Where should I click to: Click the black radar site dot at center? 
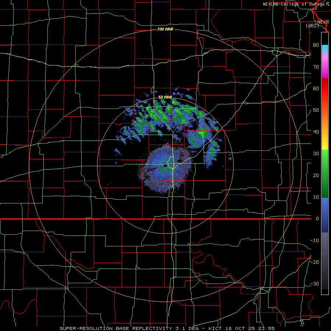point(165,166)
